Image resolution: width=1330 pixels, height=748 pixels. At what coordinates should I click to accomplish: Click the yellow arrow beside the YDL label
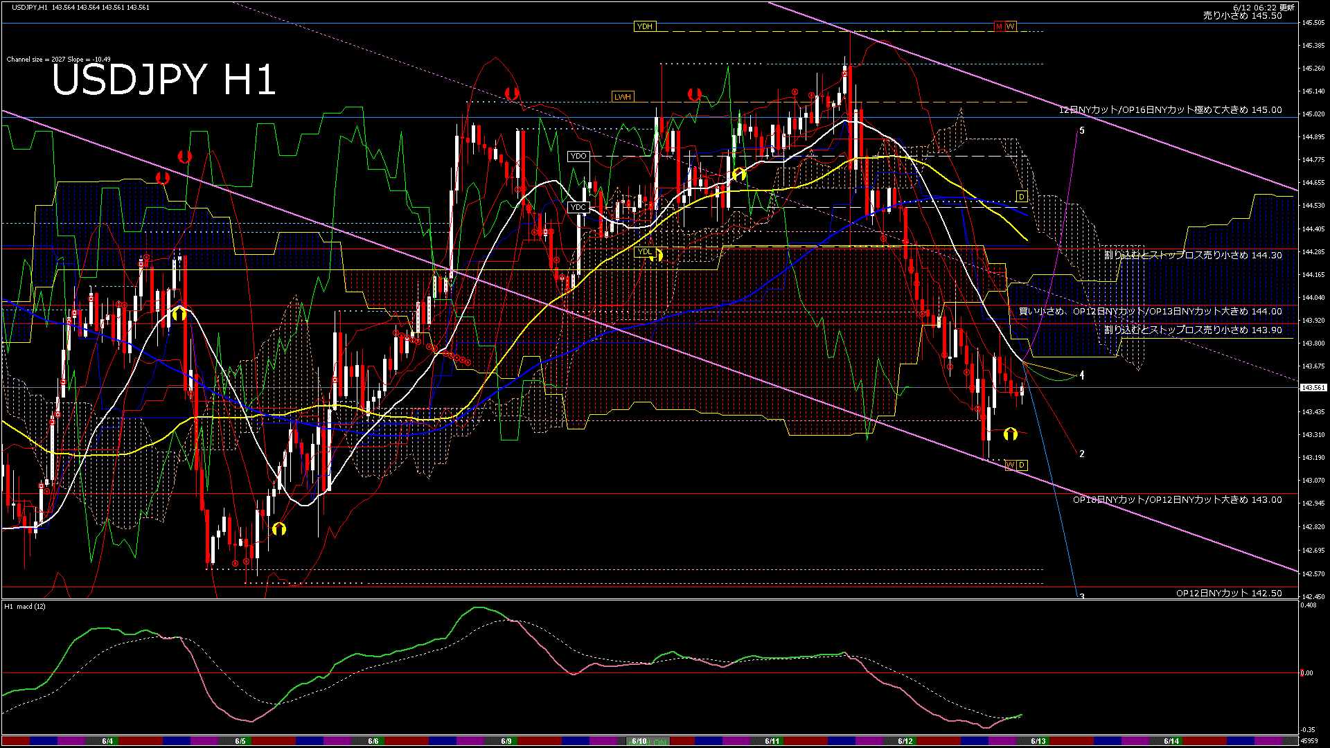tap(658, 256)
